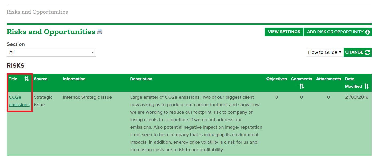Click the plus icon on Add Risk or Opportunity
The width and height of the screenshot is (374, 156).
[x=368, y=32]
